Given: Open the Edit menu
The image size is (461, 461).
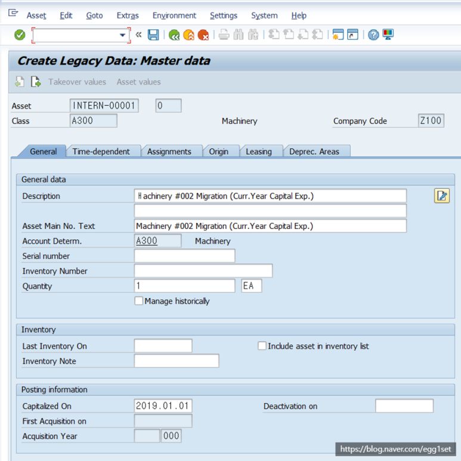Looking at the screenshot, I should 66,16.
